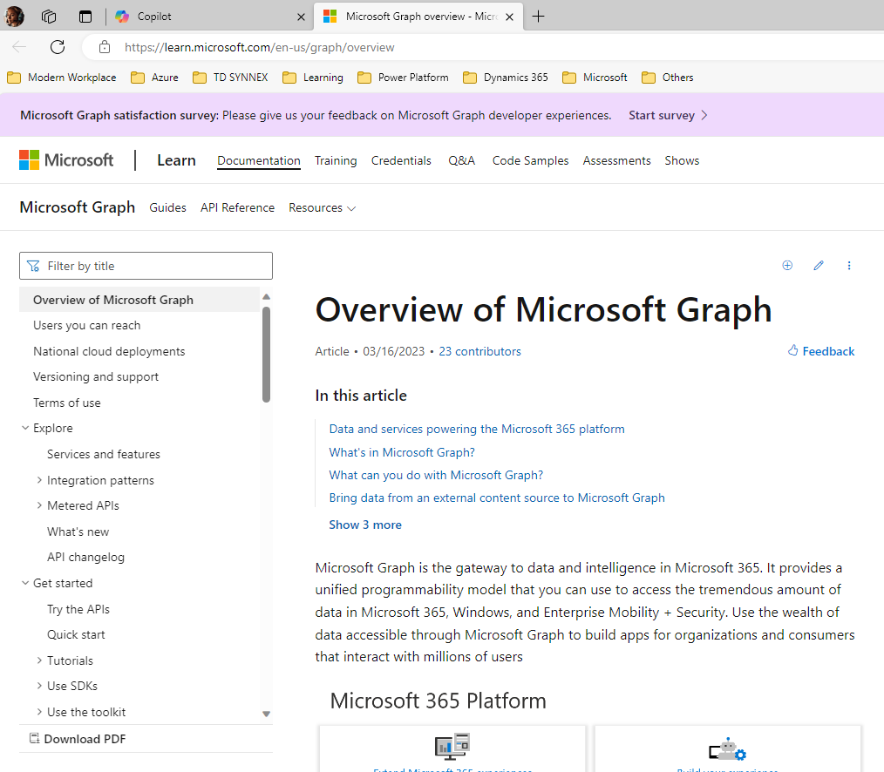Select the Training nav item
The height and width of the screenshot is (772, 884).
pyautogui.click(x=336, y=160)
